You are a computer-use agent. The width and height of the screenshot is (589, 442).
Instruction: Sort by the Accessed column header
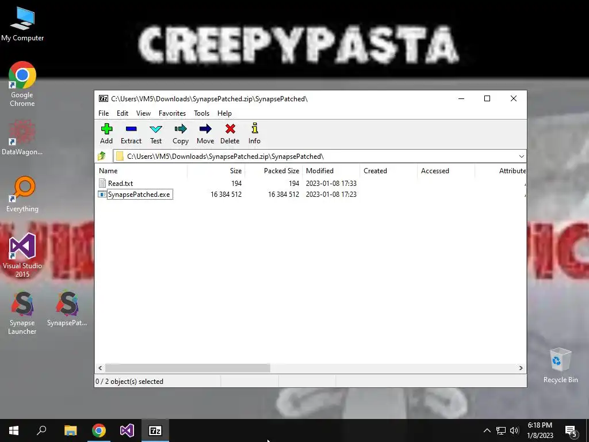pyautogui.click(x=446, y=170)
